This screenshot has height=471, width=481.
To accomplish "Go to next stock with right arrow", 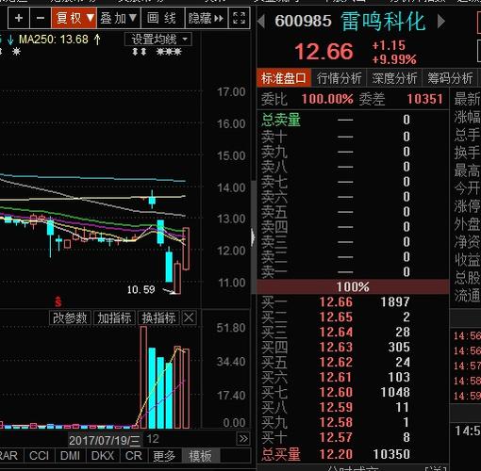I will (x=441, y=22).
